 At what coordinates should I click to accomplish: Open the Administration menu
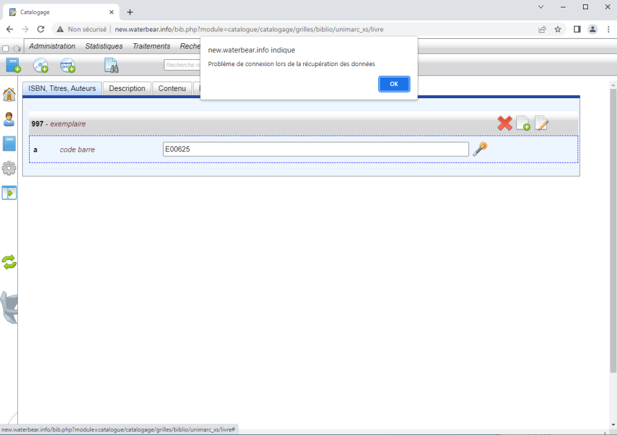pyautogui.click(x=52, y=46)
